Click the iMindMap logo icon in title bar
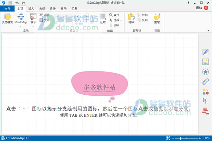Viewport: 212px width, 141px height. pos(3,3)
